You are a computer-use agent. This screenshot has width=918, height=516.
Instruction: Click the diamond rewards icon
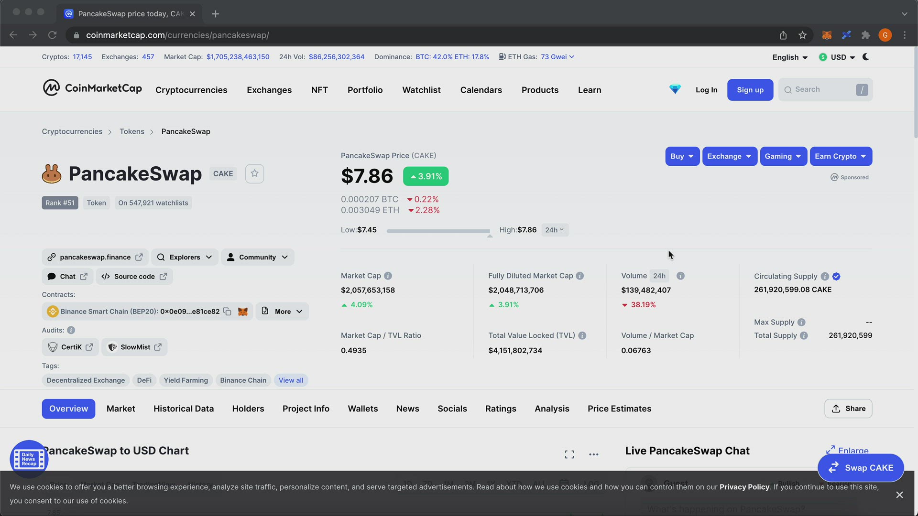click(x=675, y=89)
